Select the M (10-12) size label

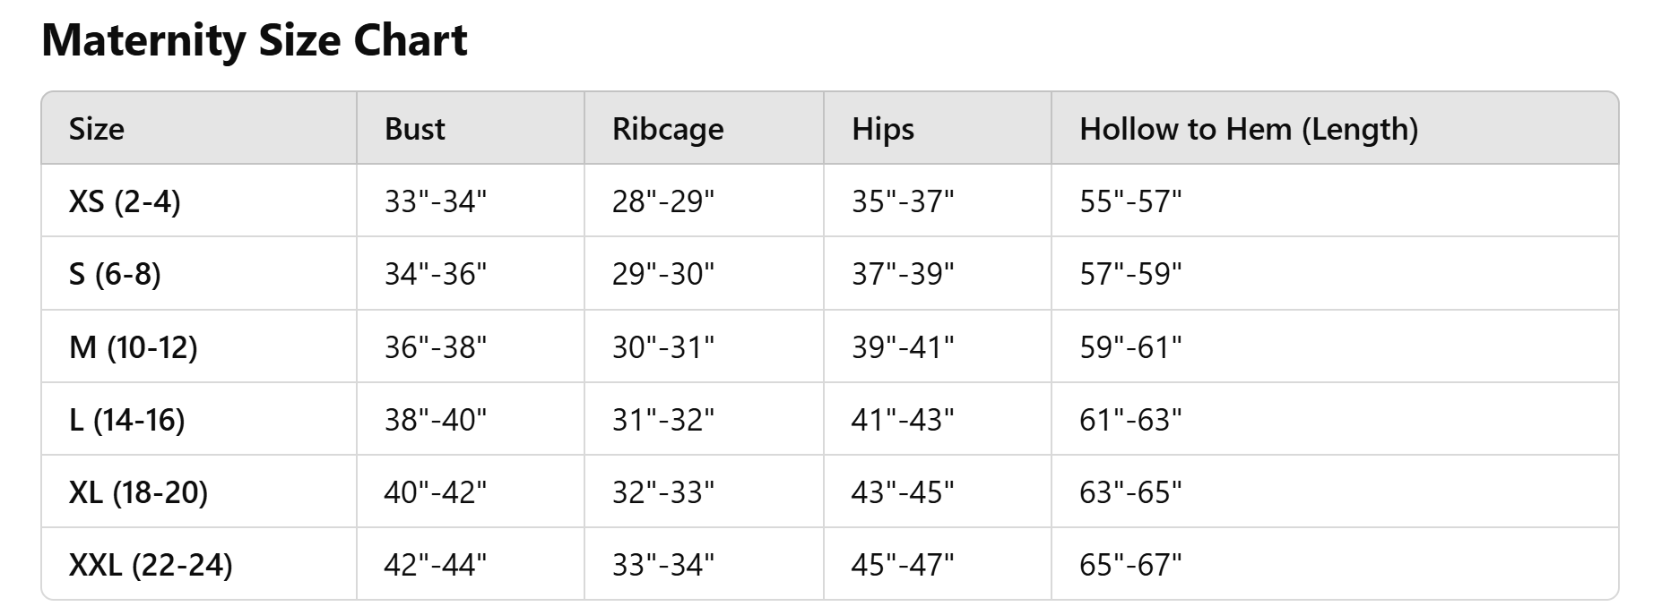[134, 346]
